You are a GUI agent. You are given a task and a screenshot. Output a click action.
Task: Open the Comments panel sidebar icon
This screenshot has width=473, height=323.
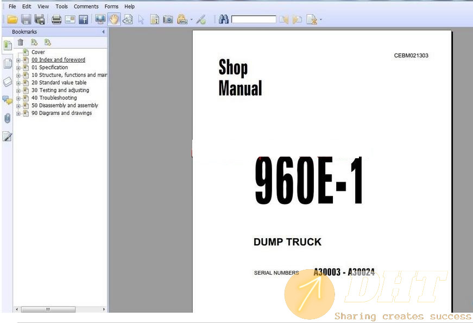(8, 100)
